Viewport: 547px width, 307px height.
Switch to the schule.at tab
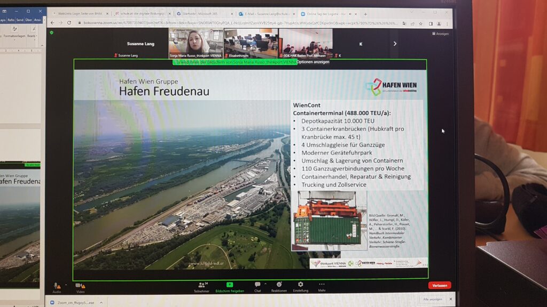point(142,14)
